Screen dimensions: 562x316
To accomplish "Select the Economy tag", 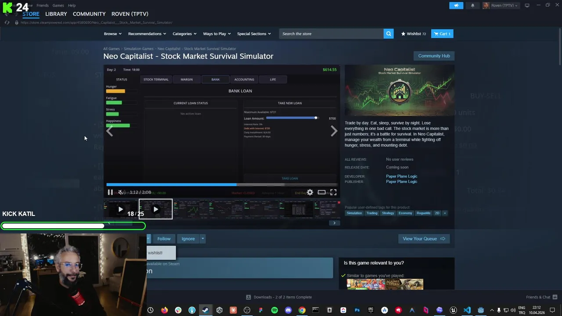I will tap(405, 213).
